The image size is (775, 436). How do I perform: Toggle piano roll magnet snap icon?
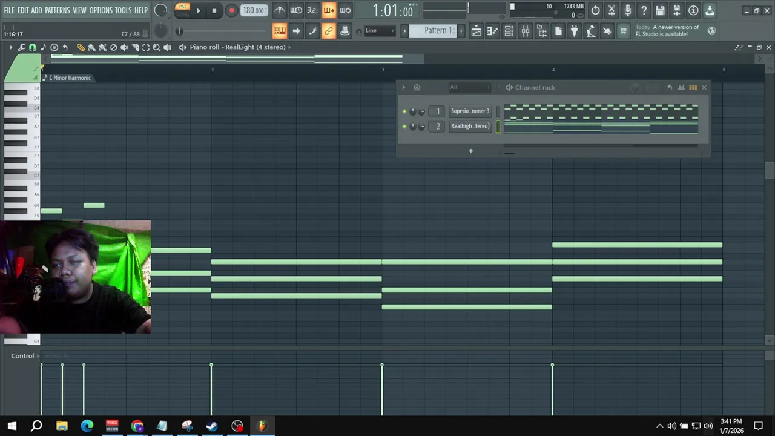[33, 47]
